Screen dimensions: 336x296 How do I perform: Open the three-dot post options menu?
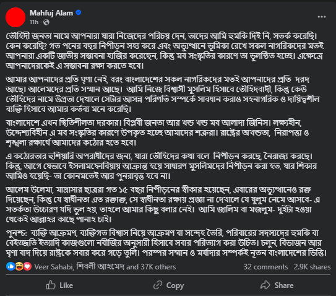point(321,17)
